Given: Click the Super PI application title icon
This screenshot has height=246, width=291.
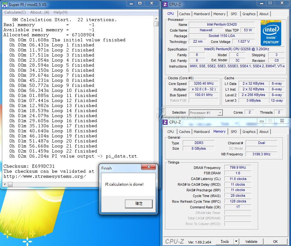Looking at the screenshot, I should [x=5, y=4].
